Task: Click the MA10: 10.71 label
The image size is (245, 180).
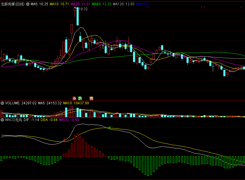Action: (59, 4)
